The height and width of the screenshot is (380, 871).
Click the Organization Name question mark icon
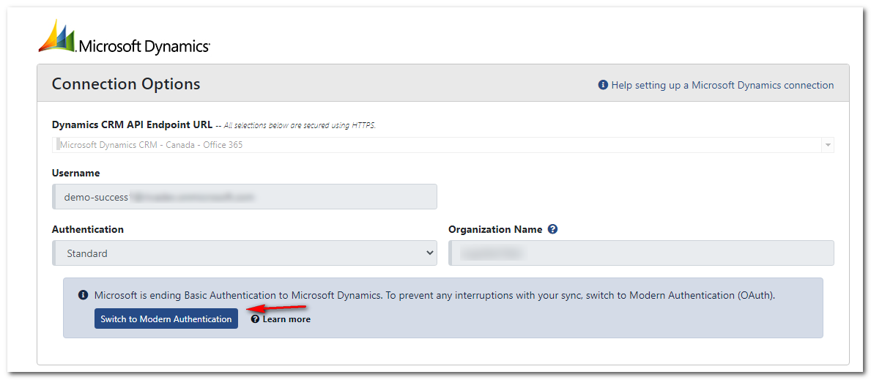pos(553,229)
